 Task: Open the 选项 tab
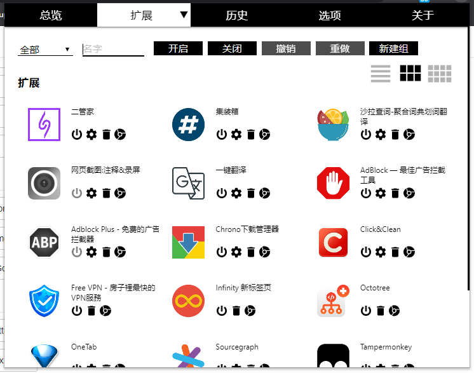click(330, 15)
